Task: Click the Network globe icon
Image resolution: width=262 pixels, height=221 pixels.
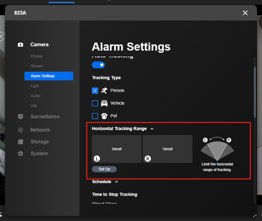Action: click(20, 130)
